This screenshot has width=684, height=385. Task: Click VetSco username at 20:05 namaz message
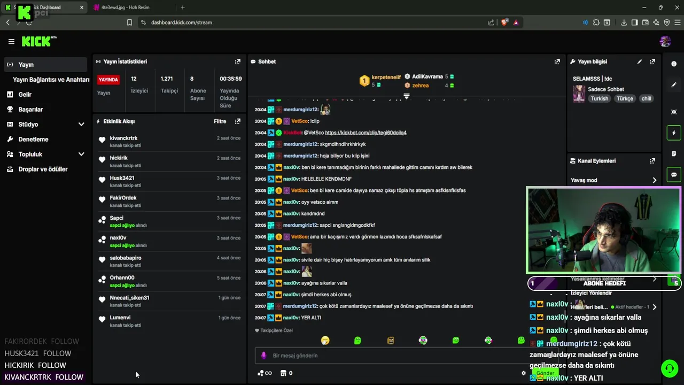point(300,190)
